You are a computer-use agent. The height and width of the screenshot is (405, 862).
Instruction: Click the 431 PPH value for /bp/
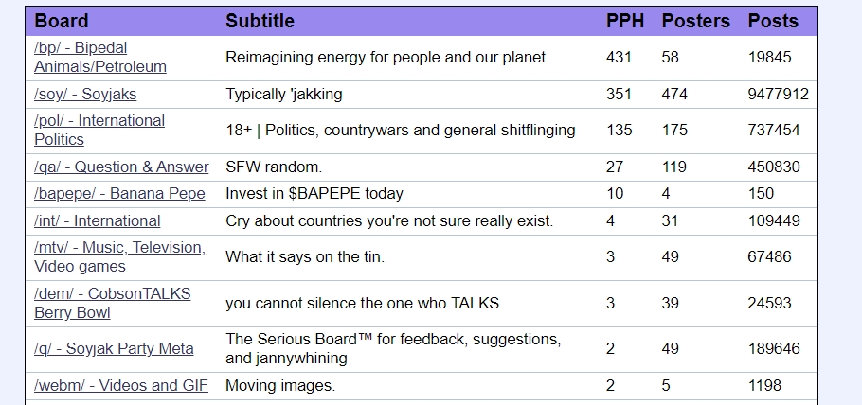click(619, 57)
